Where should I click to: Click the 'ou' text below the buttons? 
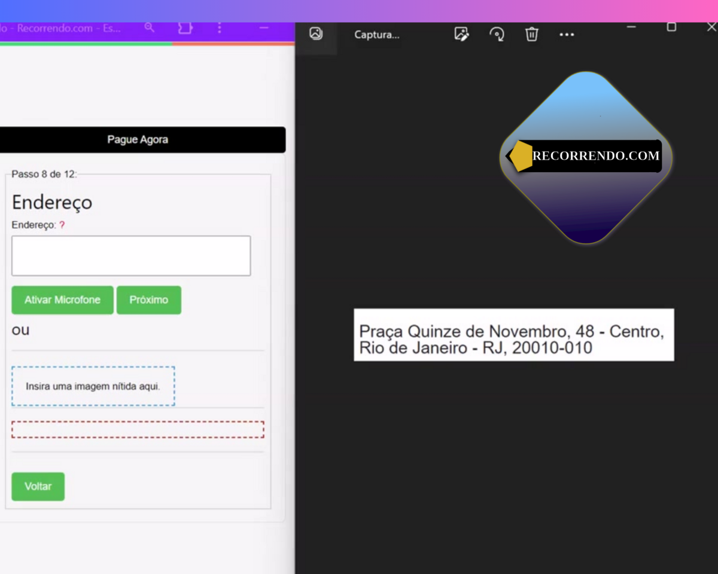point(20,330)
